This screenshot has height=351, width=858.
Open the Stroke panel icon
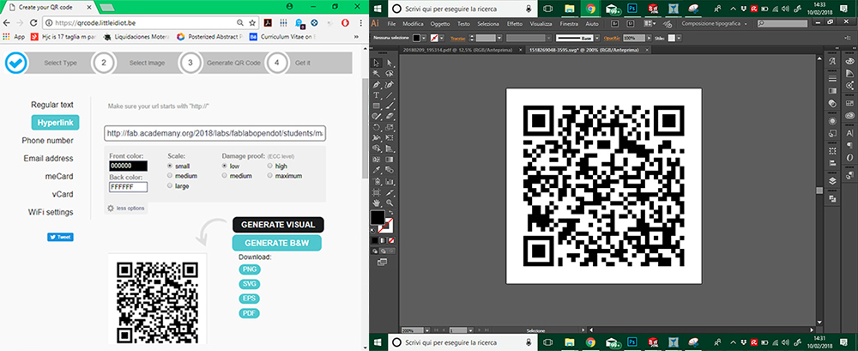832,78
